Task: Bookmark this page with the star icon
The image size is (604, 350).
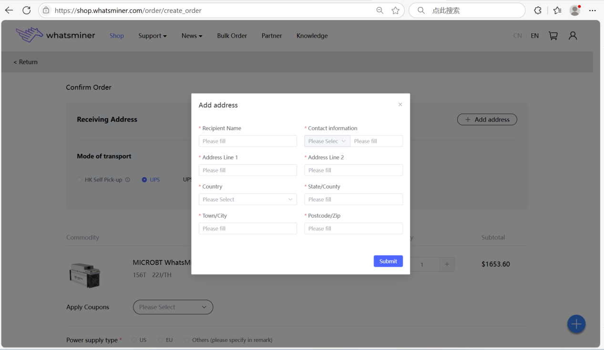Action: pos(396,10)
